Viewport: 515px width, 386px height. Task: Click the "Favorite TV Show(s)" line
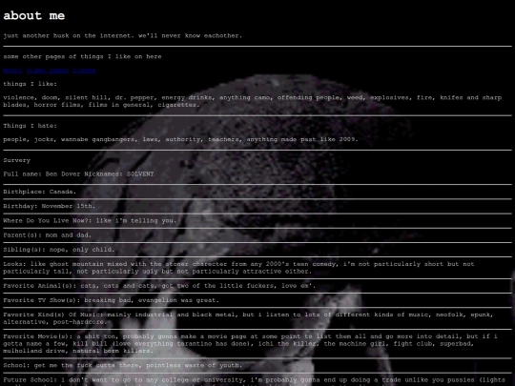coord(111,300)
